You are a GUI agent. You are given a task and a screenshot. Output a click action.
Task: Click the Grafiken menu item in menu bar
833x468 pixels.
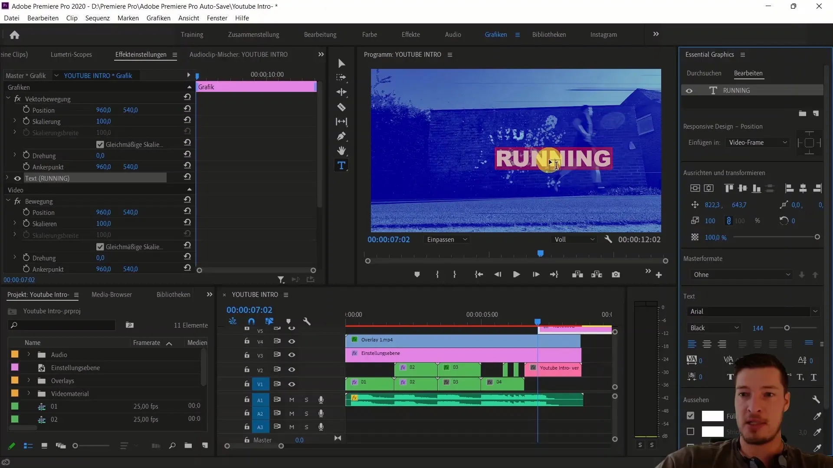[x=158, y=18]
